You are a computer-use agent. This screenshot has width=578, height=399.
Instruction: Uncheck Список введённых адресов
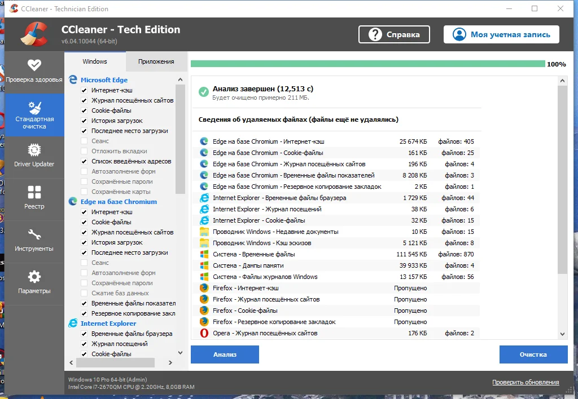pyautogui.click(x=84, y=161)
